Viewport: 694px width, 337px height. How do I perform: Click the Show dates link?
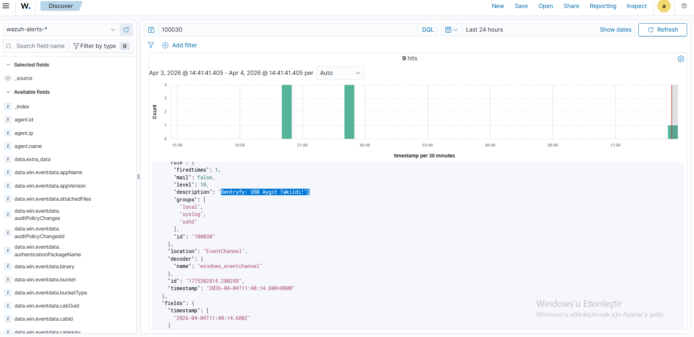click(615, 30)
